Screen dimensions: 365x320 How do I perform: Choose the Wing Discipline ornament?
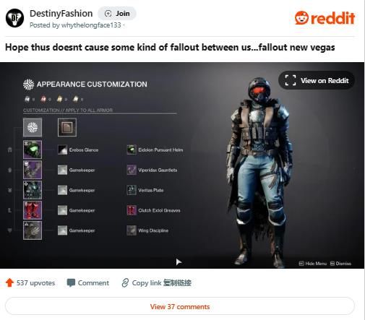[x=147, y=230]
